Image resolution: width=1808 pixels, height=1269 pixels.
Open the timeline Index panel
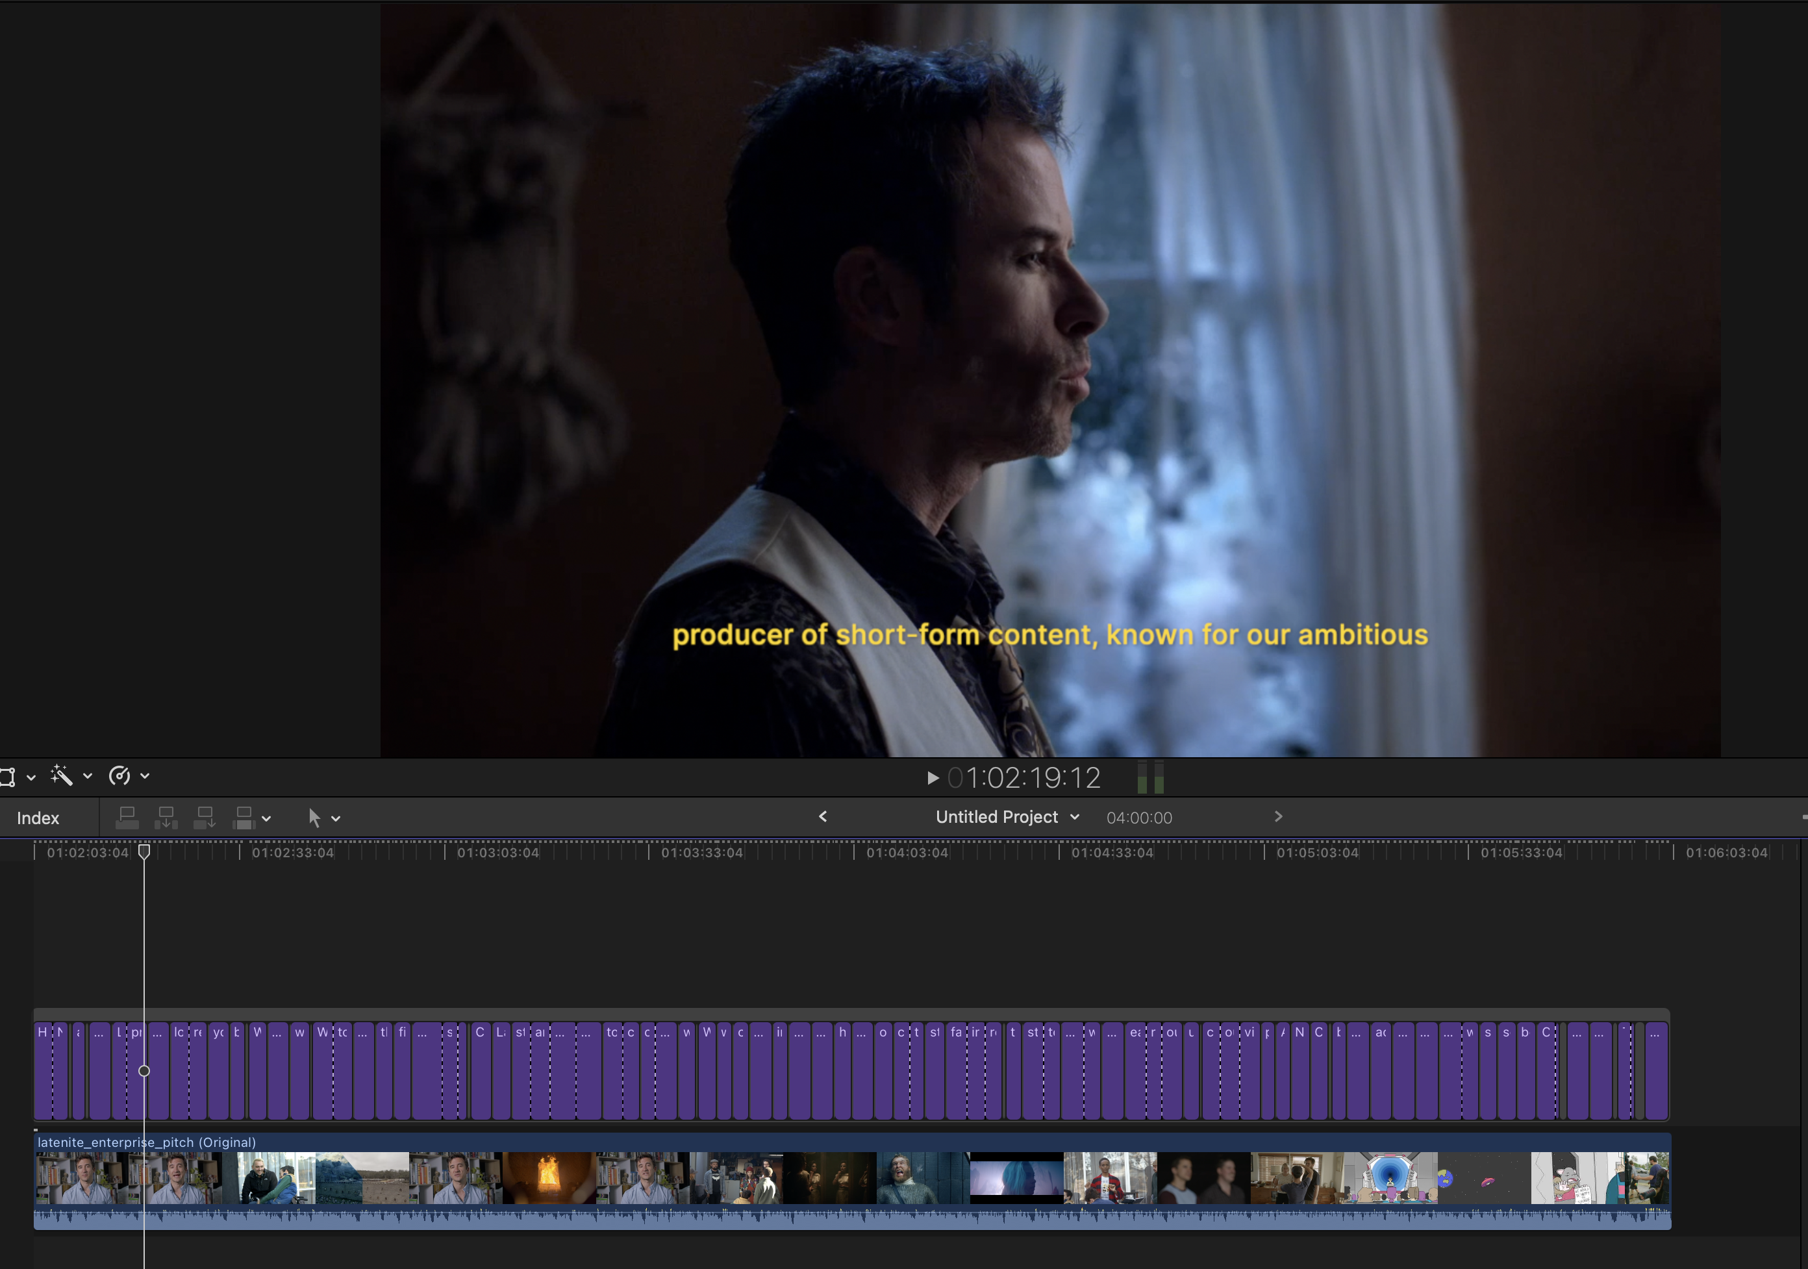(x=38, y=818)
